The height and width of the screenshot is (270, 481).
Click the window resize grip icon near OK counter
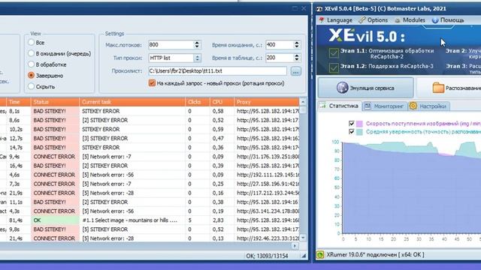point(304,256)
